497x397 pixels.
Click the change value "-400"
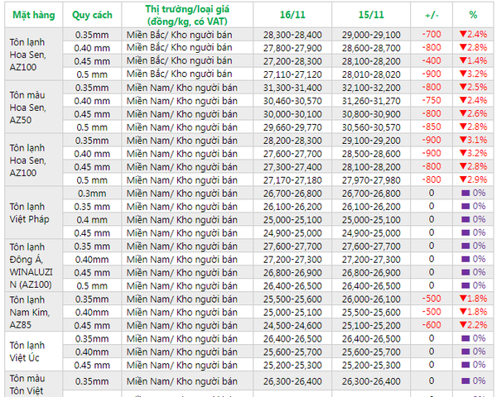tap(432, 60)
